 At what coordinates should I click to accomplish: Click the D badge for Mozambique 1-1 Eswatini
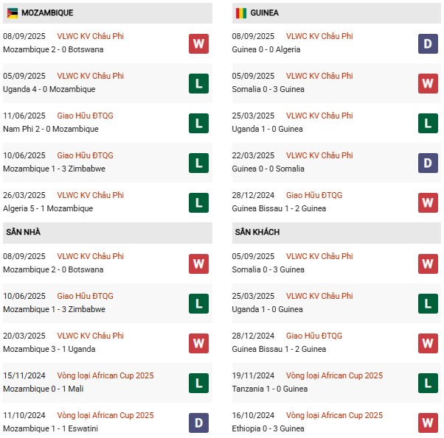(198, 423)
